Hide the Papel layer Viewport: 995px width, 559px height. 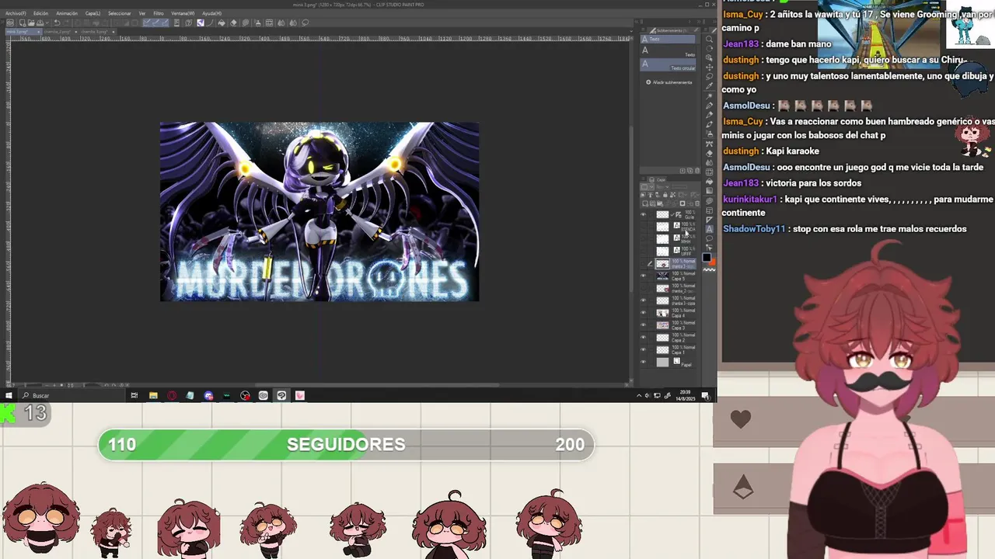643,362
